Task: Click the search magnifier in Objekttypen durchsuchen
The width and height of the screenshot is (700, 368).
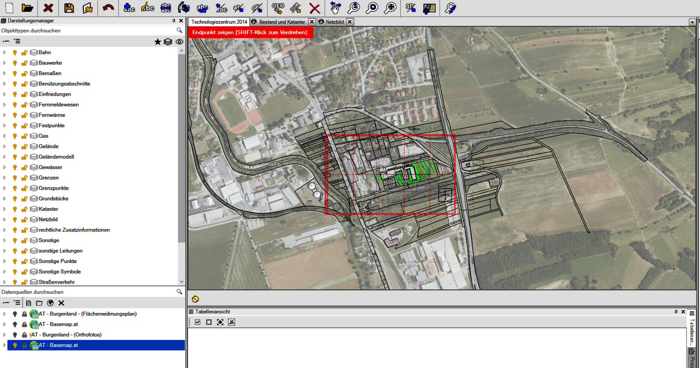Action: pyautogui.click(x=179, y=31)
